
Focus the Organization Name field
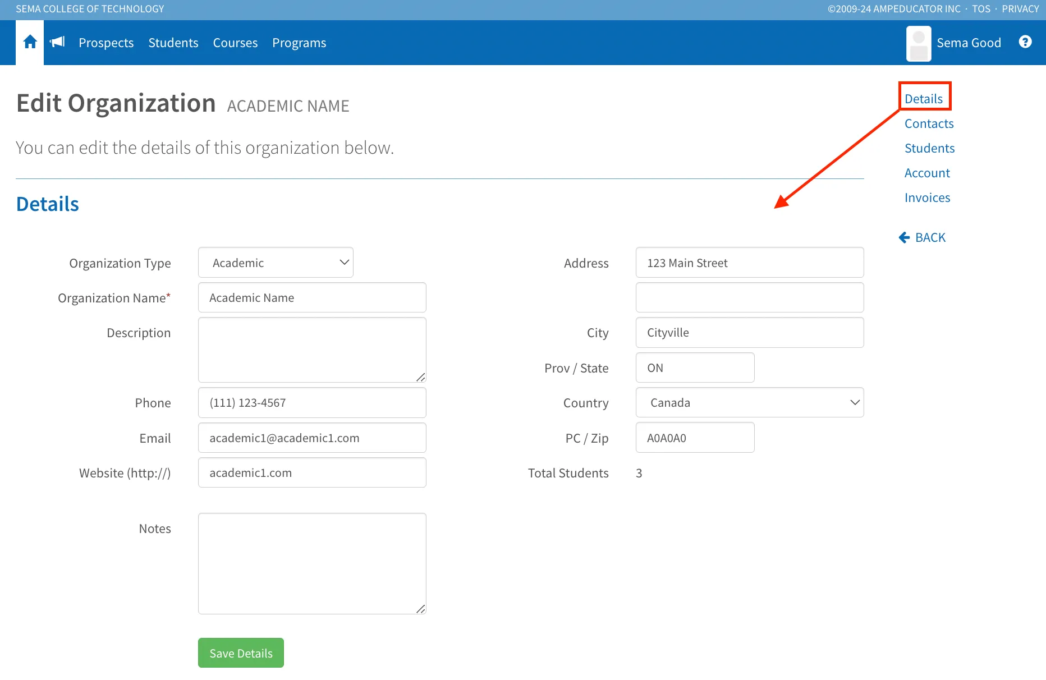pos(312,297)
